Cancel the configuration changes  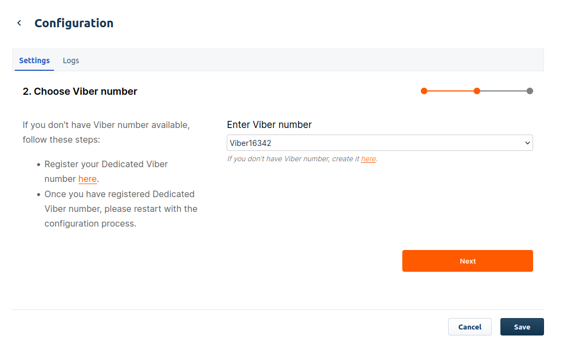point(469,327)
